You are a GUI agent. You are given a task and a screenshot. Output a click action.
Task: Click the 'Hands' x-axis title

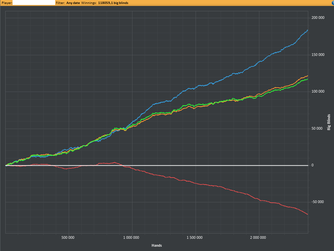click(x=157, y=245)
